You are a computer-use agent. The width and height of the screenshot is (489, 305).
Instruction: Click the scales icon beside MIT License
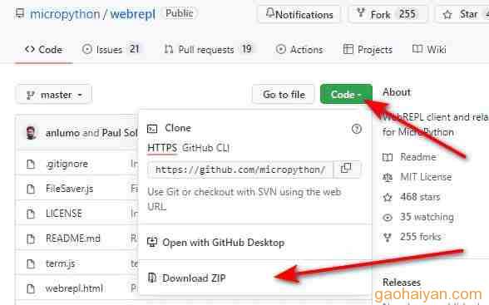pos(388,177)
